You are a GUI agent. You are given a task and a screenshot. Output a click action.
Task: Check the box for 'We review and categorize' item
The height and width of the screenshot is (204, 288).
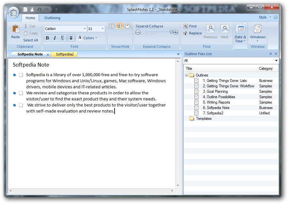point(21,93)
